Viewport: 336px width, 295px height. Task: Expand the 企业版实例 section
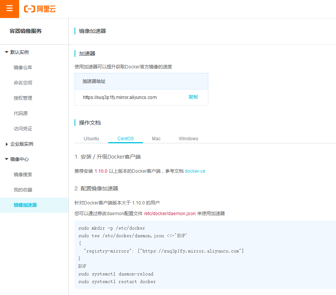click(x=19, y=144)
